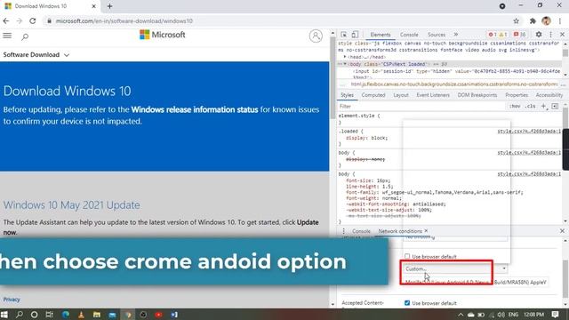Open the Layout tab

(x=401, y=95)
